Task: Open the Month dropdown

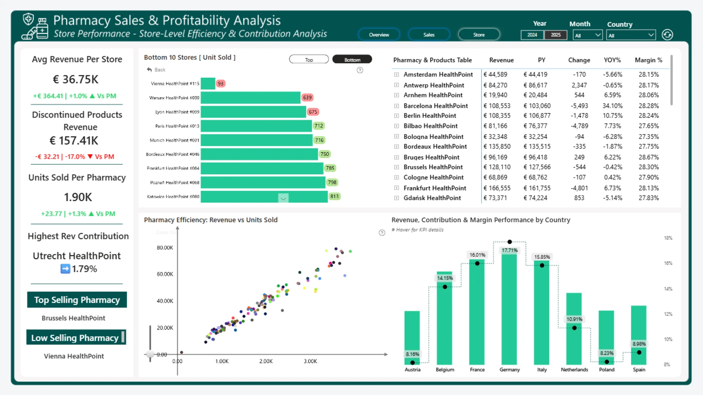Action: [587, 35]
